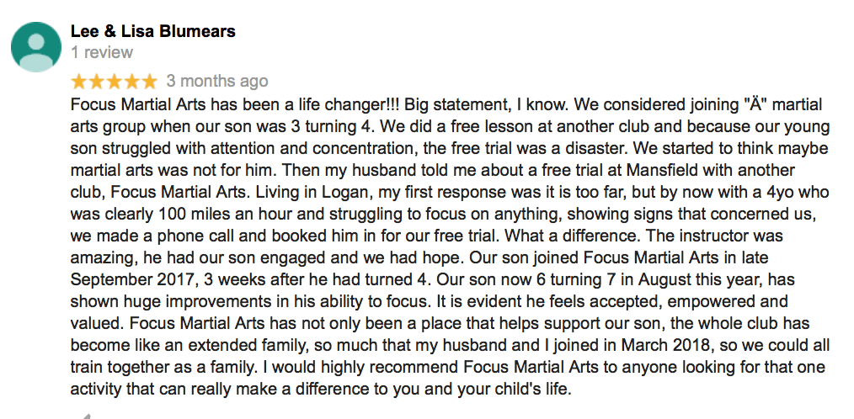
Task: Click the third gold rating star
Action: pos(115,82)
